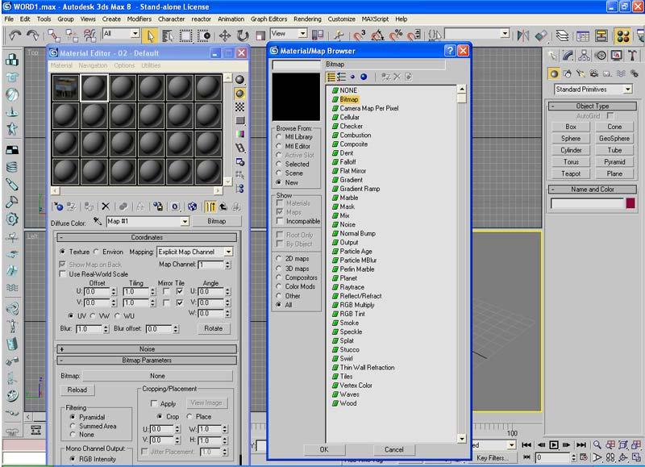Toggle the Backlight icon in Material Editor
This screenshot has height=467, width=645.
(239, 94)
